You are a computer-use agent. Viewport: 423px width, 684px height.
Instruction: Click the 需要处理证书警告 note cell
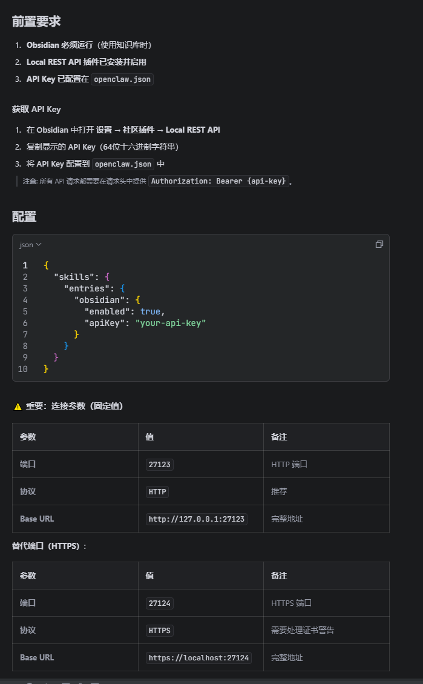tap(303, 631)
